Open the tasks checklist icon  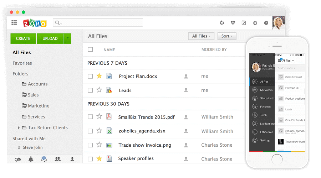244,23
